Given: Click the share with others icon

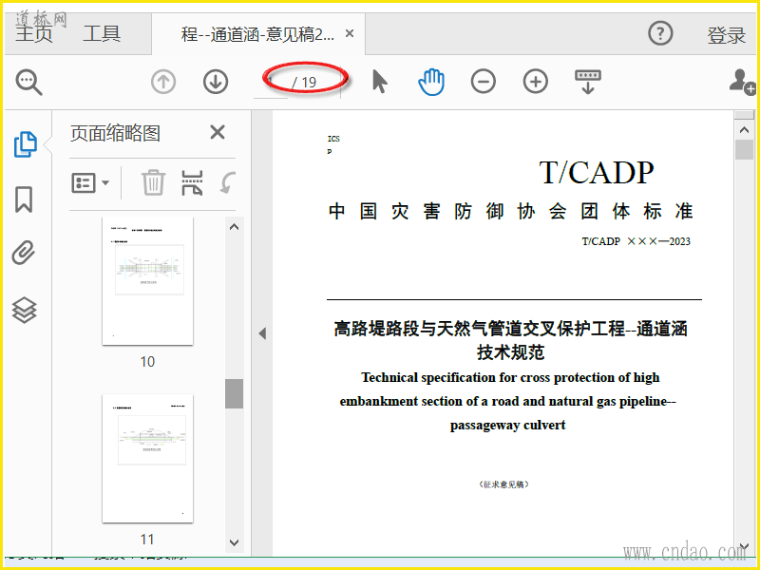Looking at the screenshot, I should coord(742,82).
